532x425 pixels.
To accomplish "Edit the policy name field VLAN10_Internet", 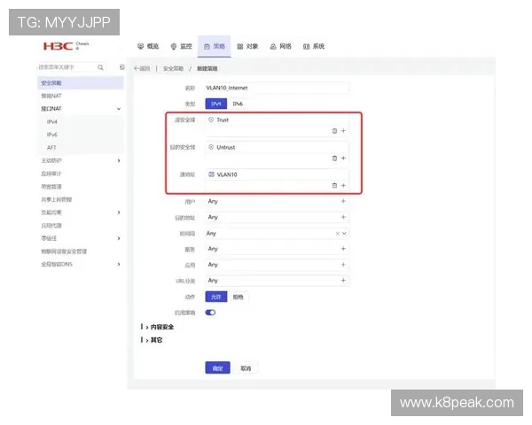I will [x=277, y=88].
